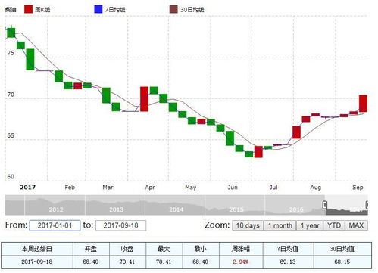Click the opening price value 68.40
This screenshot has width=378, height=273.
(x=91, y=262)
